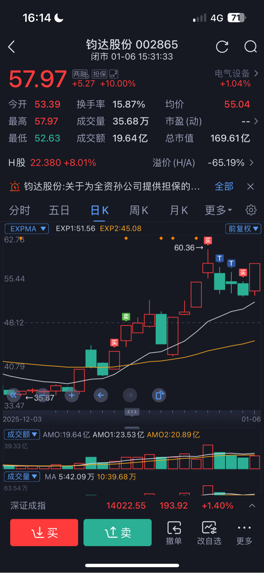Move chart cursor left with arrow button
Screen dimensions: 264x573
click(x=101, y=395)
